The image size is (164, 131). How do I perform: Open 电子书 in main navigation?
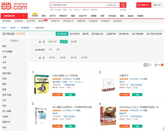point(53,16)
